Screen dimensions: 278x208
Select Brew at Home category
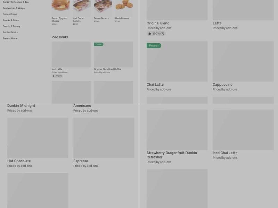pyautogui.click(x=10, y=38)
